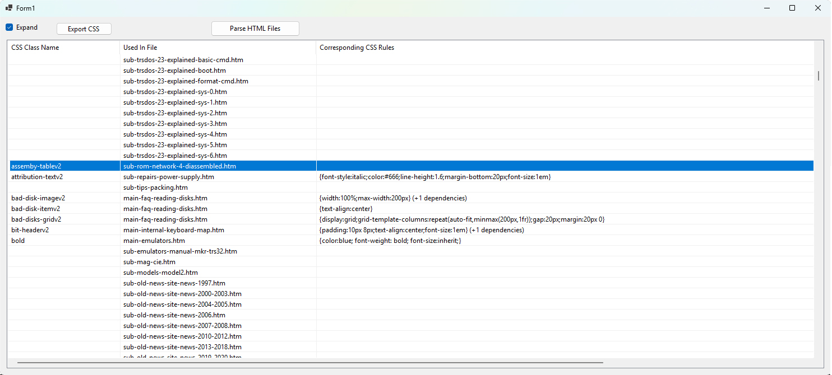
Task: Select the assemby-tablev2 class row
Action: tap(36, 166)
